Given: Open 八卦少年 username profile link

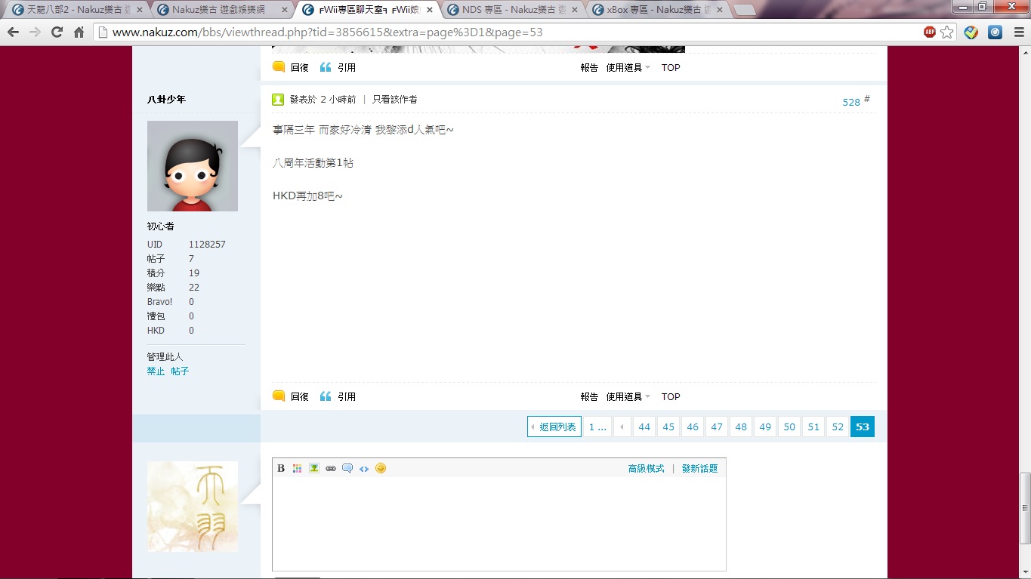Looking at the screenshot, I should pyautogui.click(x=166, y=100).
